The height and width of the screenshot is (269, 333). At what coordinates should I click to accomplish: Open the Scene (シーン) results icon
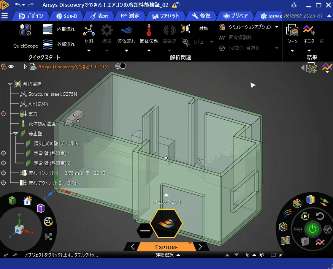pos(292,30)
